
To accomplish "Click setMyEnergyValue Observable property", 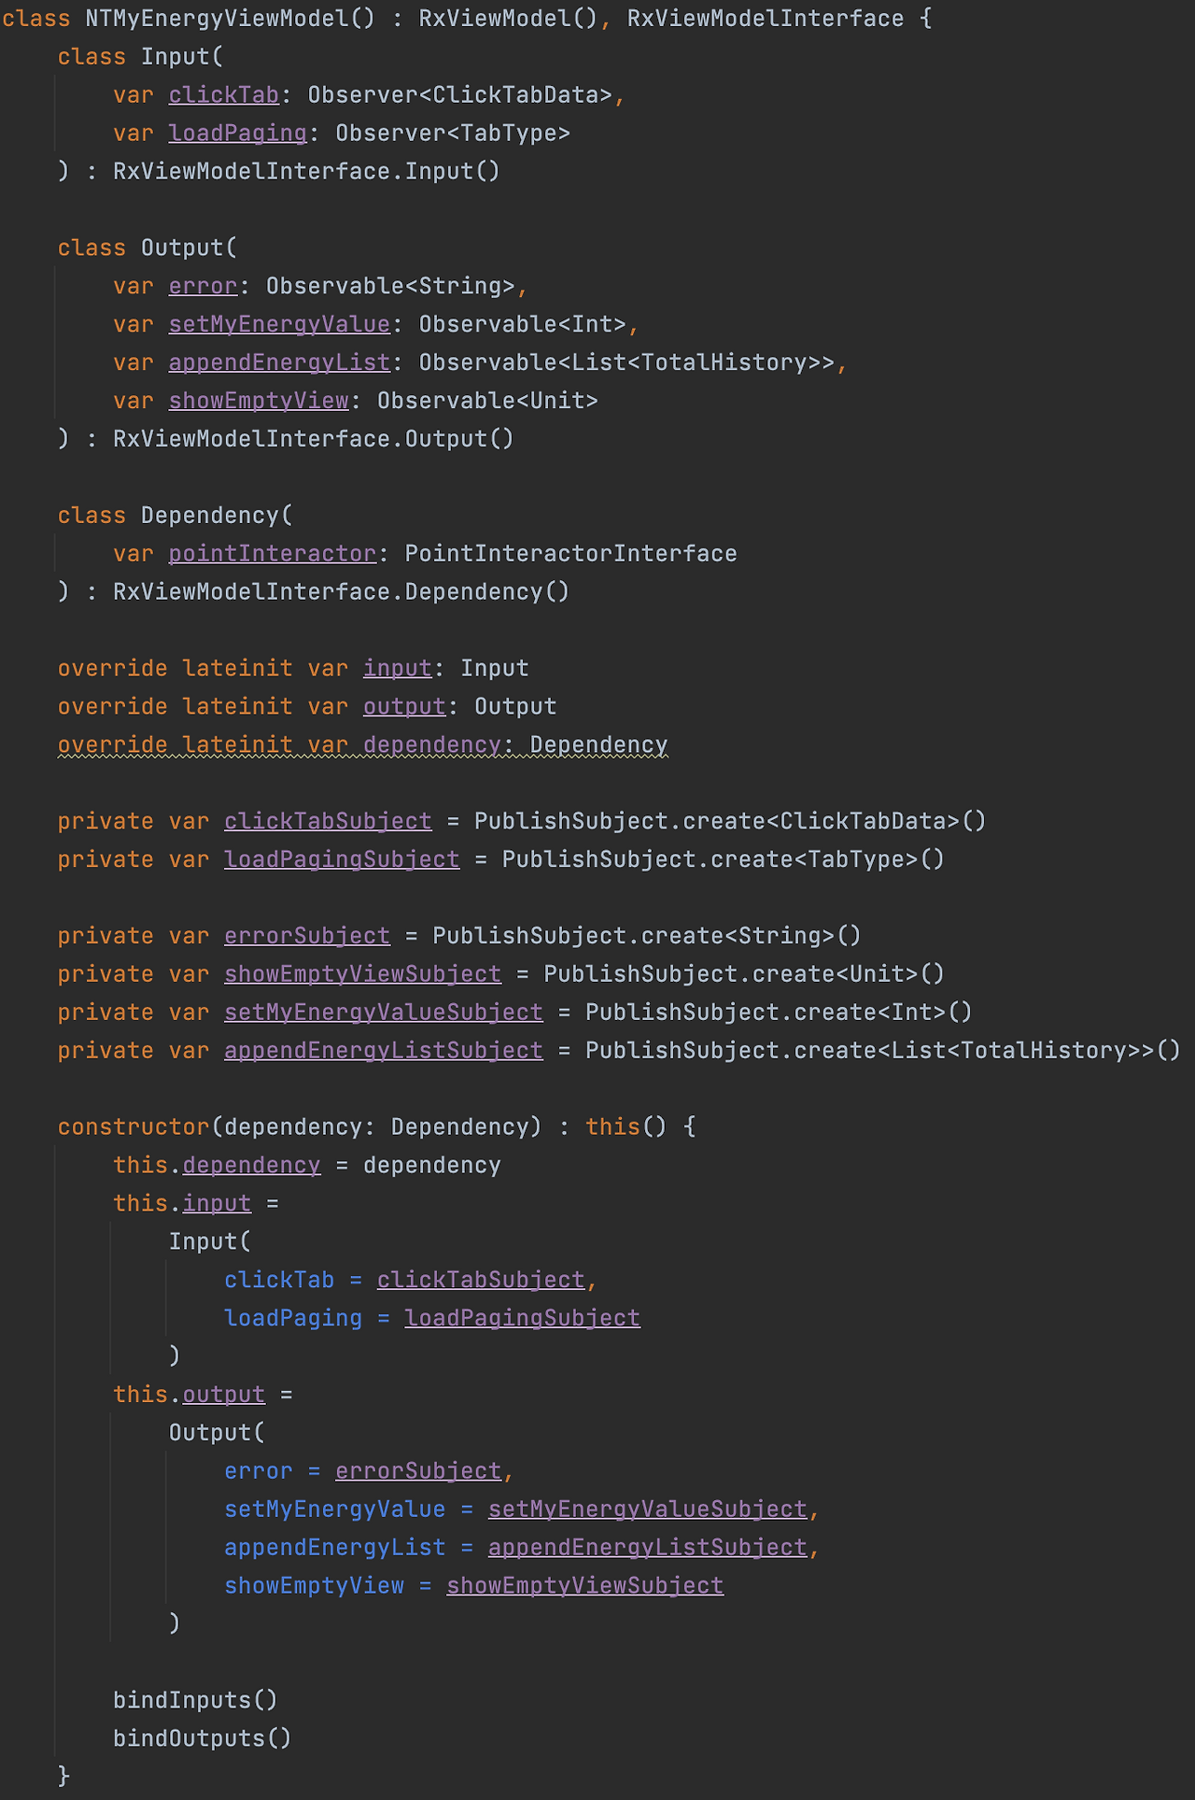I will click(279, 324).
